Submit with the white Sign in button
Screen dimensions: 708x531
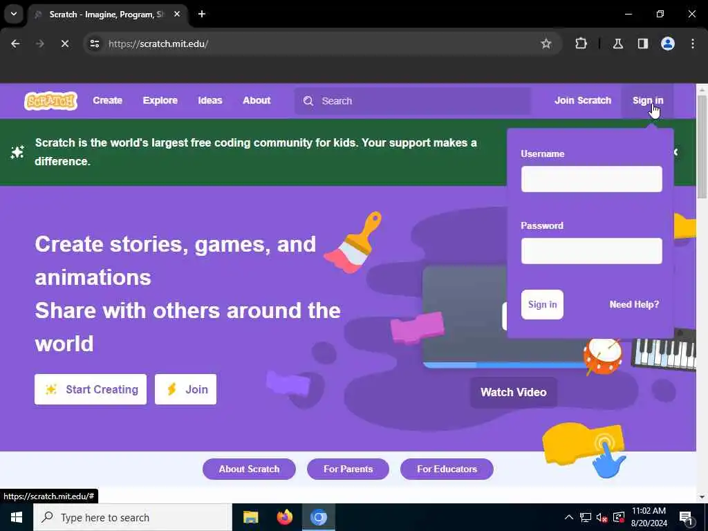(542, 304)
